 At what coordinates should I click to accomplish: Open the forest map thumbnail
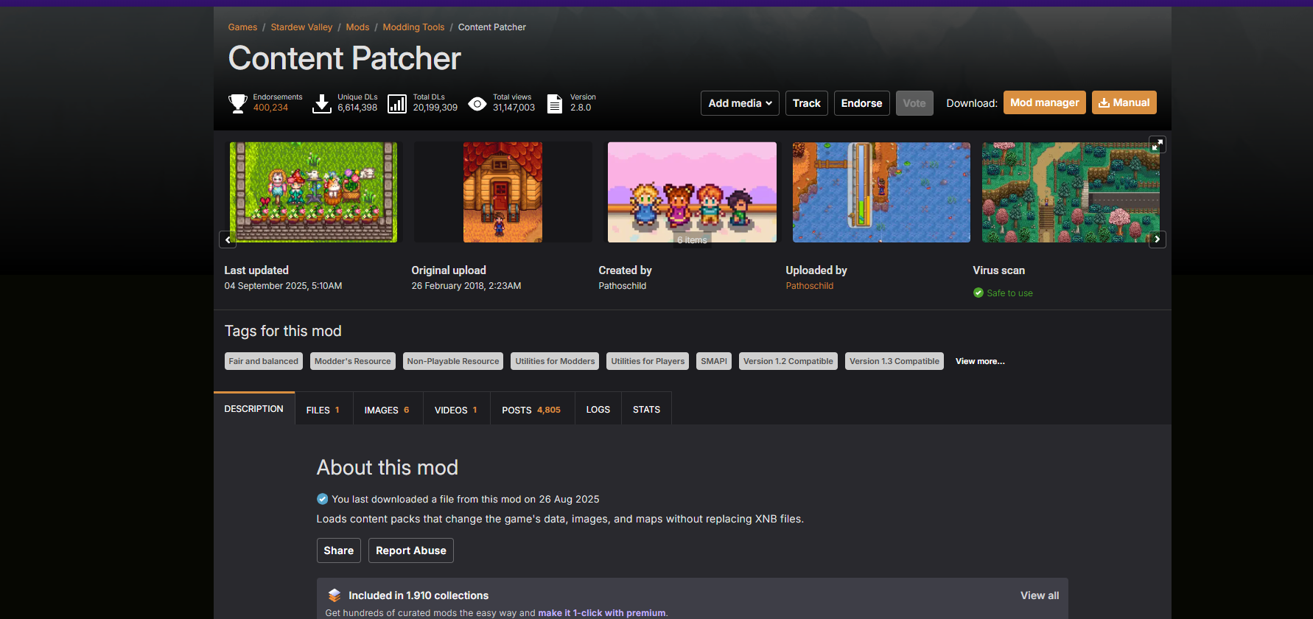pyautogui.click(x=1071, y=192)
